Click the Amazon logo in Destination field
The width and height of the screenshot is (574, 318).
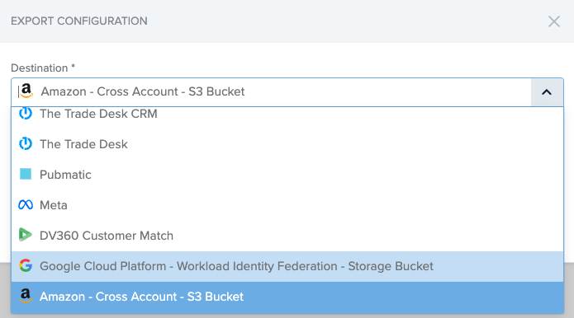click(x=26, y=91)
